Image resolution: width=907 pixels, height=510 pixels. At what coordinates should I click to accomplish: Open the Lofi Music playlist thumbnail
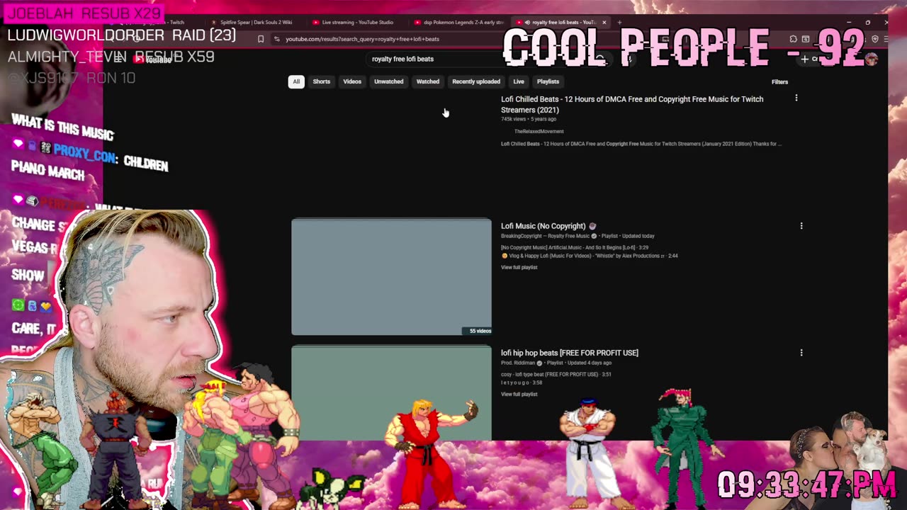pos(391,276)
